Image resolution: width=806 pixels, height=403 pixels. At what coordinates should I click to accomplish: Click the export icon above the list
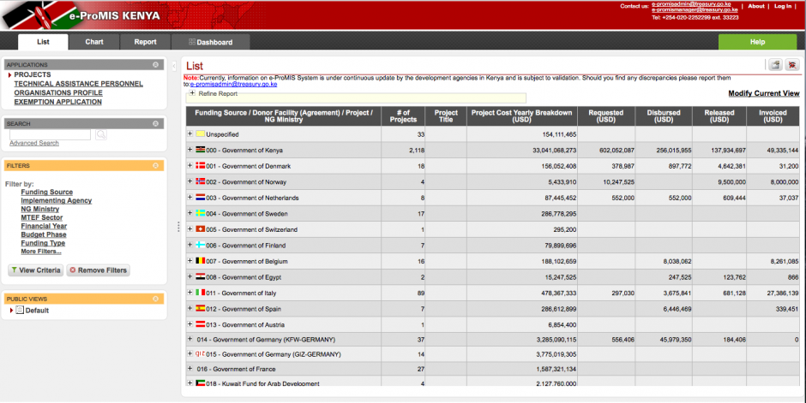(x=775, y=65)
